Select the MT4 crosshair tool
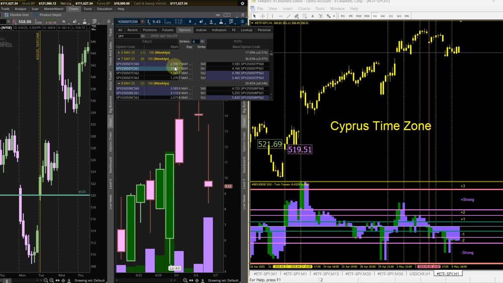This screenshot has width=503, height=283. pos(263,16)
